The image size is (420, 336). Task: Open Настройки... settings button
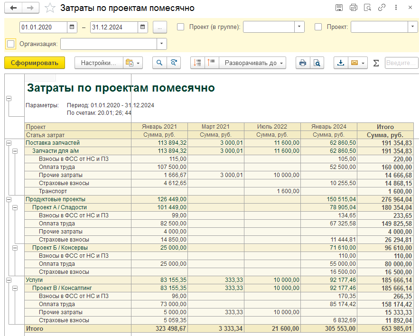[x=99, y=63]
